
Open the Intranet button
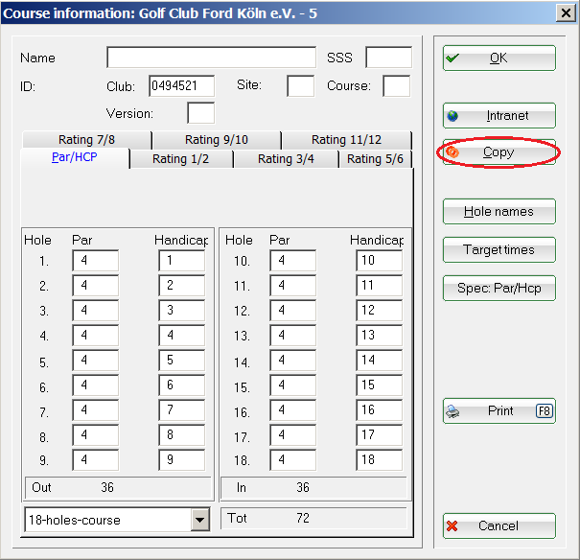coord(499,116)
